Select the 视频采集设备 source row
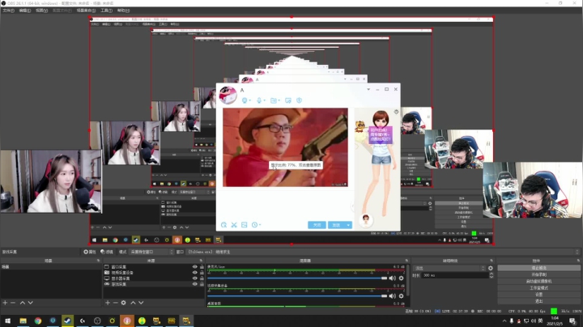Viewport: 583px width, 327px height. coord(154,273)
